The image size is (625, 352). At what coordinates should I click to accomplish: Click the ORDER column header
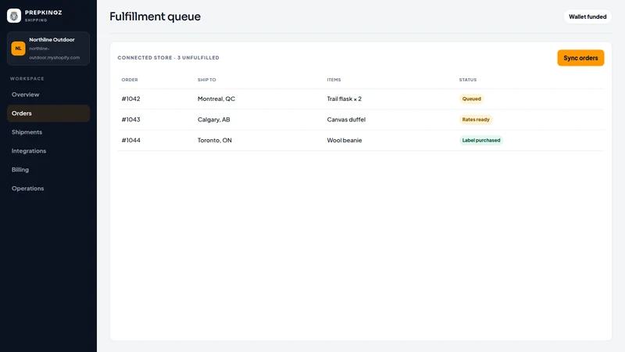[x=130, y=80]
